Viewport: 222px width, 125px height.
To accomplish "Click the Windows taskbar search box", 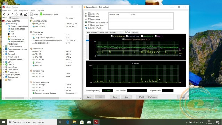I will point(32,122).
